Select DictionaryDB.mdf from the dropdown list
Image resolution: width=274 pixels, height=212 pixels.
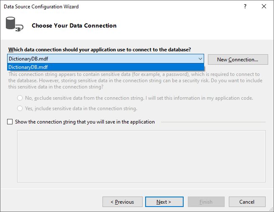pos(105,67)
